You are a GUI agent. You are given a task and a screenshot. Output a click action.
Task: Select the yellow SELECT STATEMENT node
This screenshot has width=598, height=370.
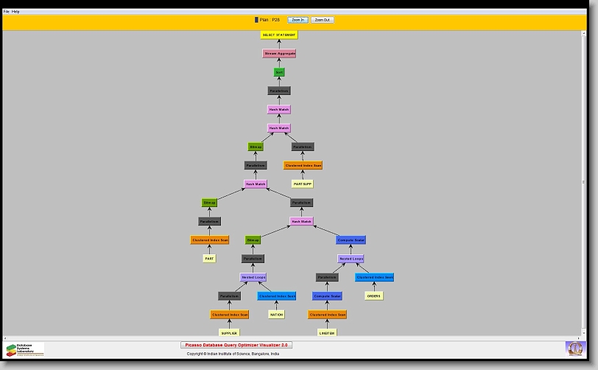pyautogui.click(x=279, y=35)
